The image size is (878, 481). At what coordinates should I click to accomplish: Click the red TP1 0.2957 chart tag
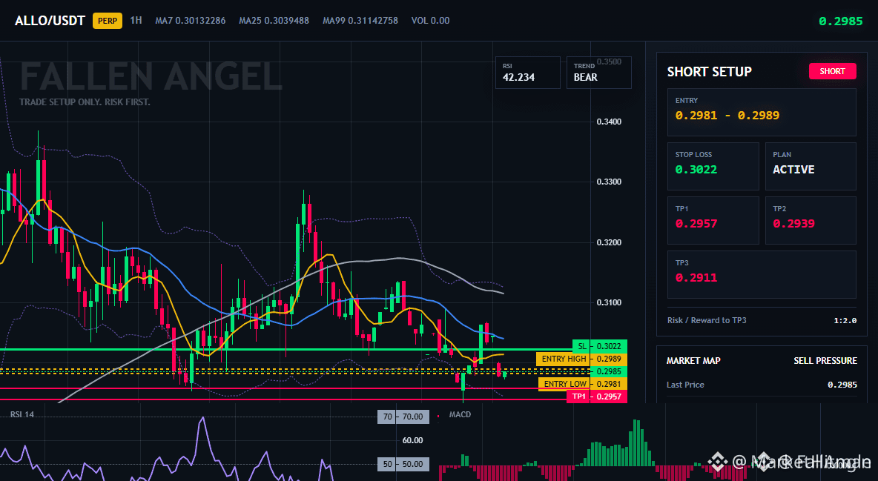[597, 397]
